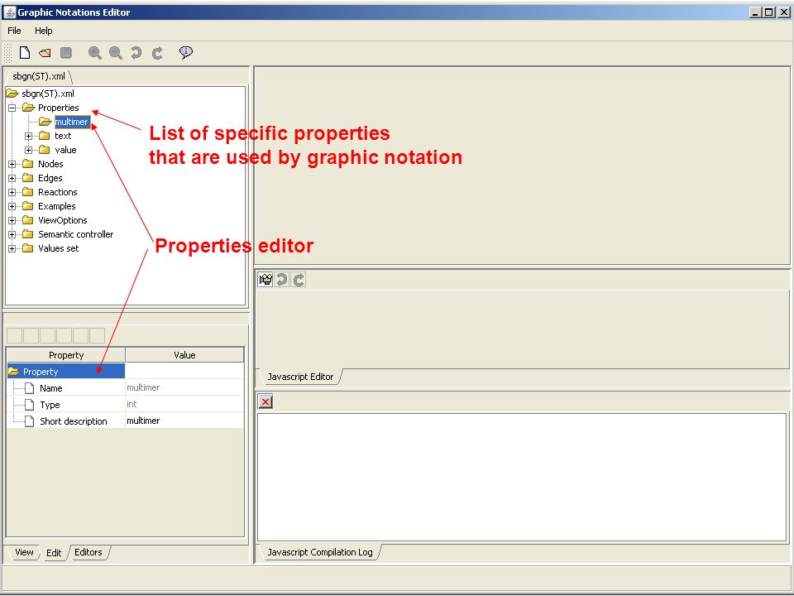The height and width of the screenshot is (596, 794).
Task: Expand the Semantic controller folder
Action: click(12, 234)
